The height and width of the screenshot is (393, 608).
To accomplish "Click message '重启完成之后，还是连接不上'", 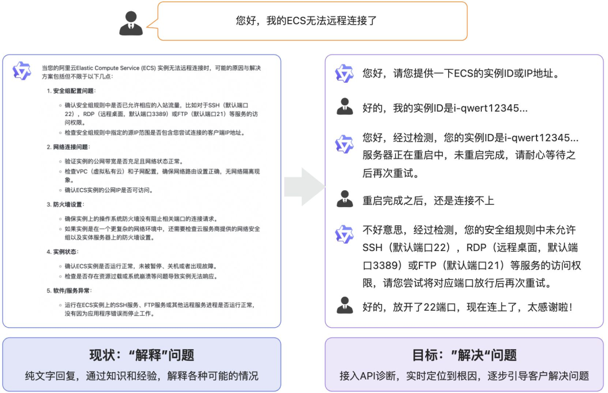I will 428,200.
